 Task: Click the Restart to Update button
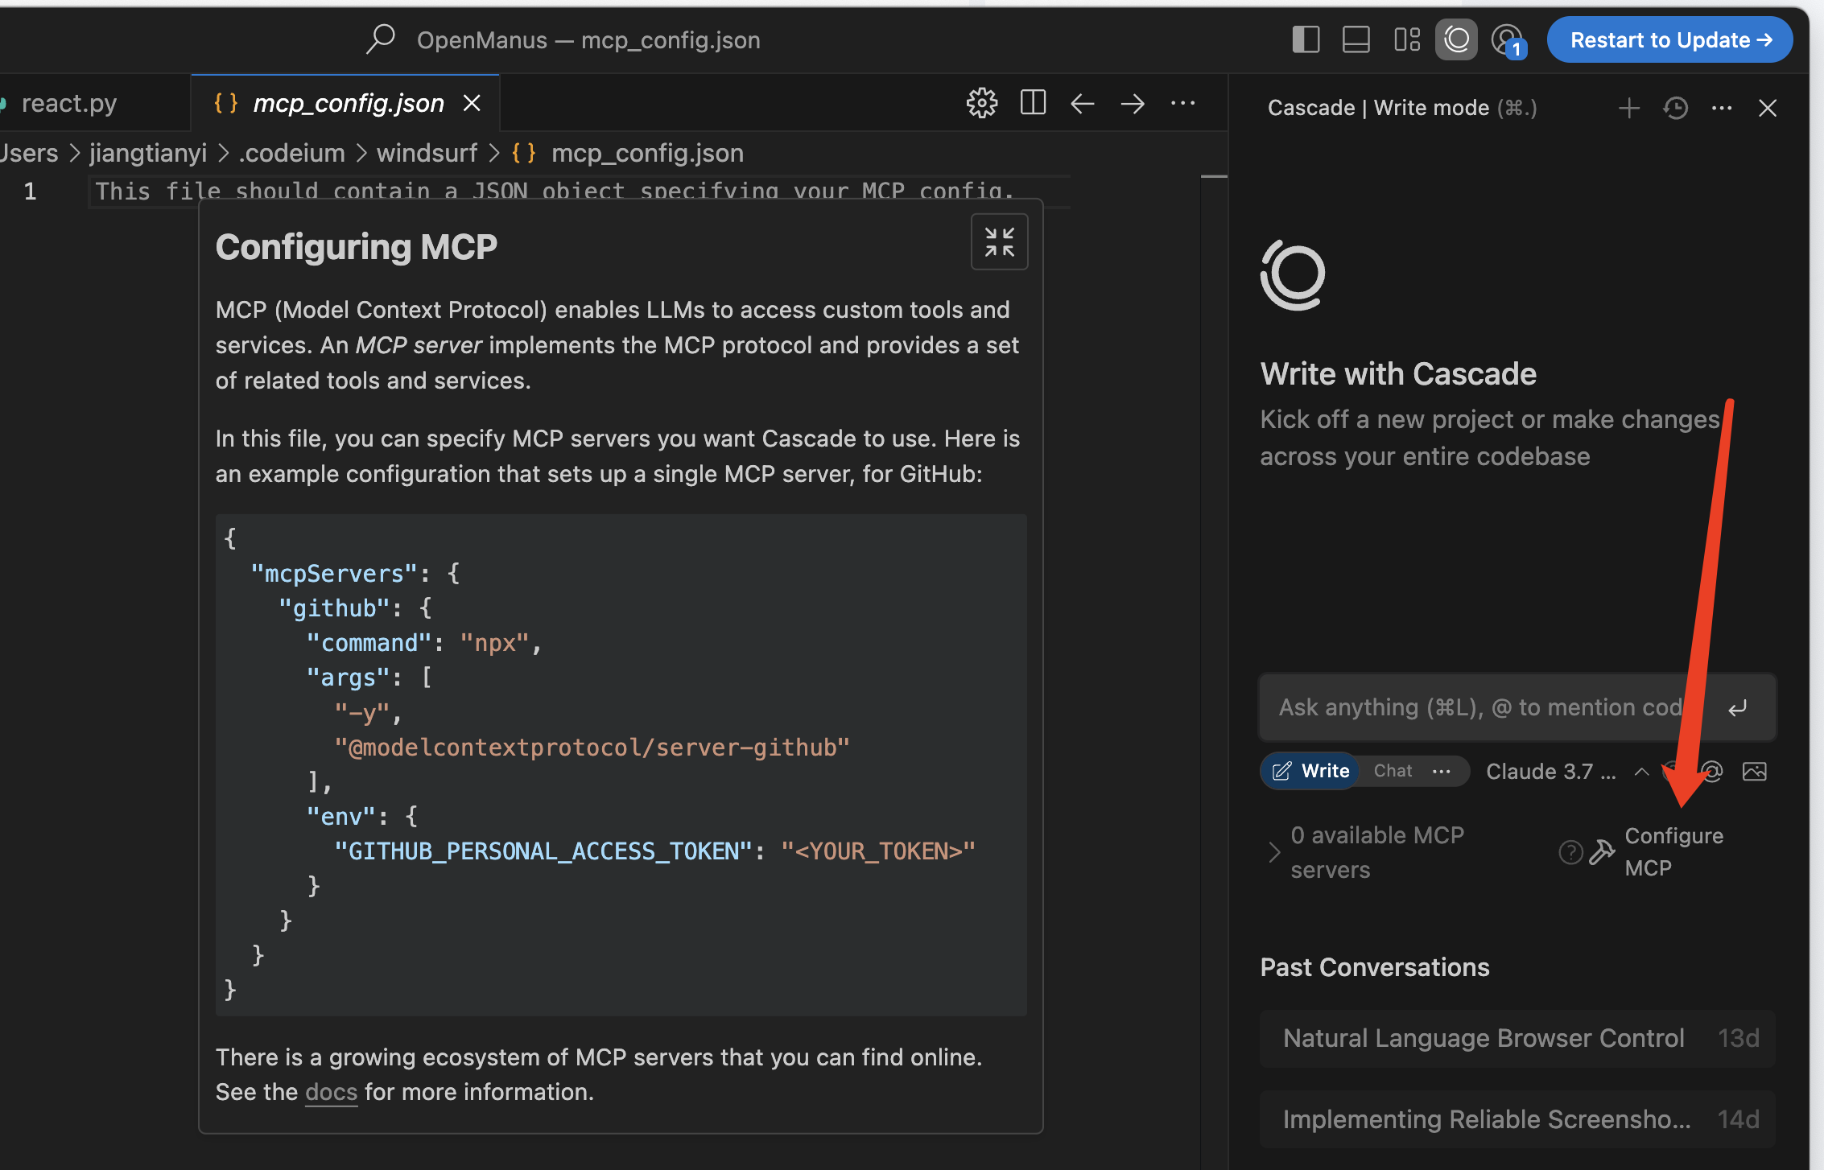click(1669, 39)
